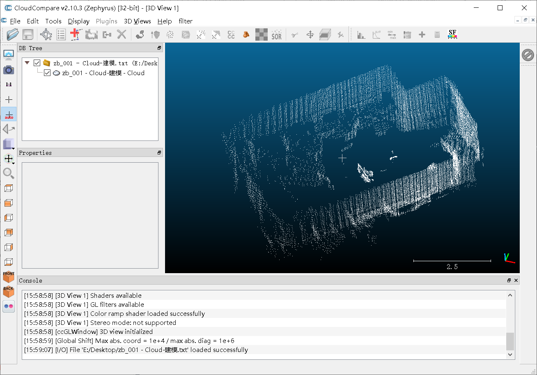Screen dimensions: 537x375
Task: Click the Label connected components CC icon
Action: tap(231, 35)
